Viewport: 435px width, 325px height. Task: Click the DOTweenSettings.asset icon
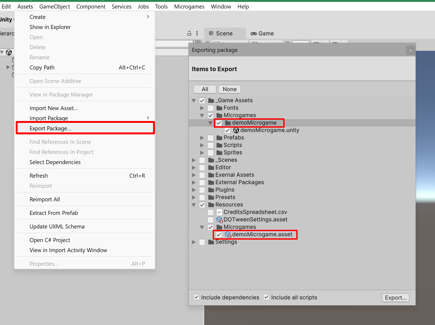point(219,220)
